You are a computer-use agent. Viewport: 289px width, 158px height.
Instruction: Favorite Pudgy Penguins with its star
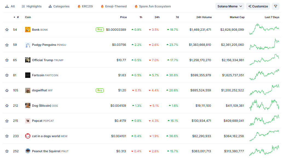[x=7, y=45]
